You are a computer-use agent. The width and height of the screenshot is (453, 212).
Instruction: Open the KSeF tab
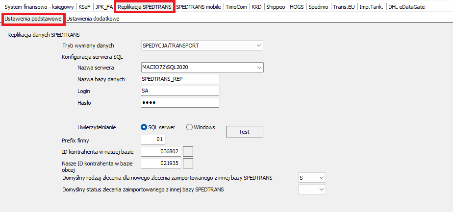tap(84, 7)
